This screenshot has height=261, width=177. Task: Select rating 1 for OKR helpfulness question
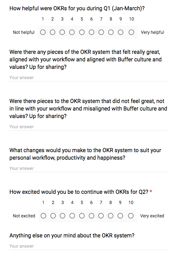43,32
